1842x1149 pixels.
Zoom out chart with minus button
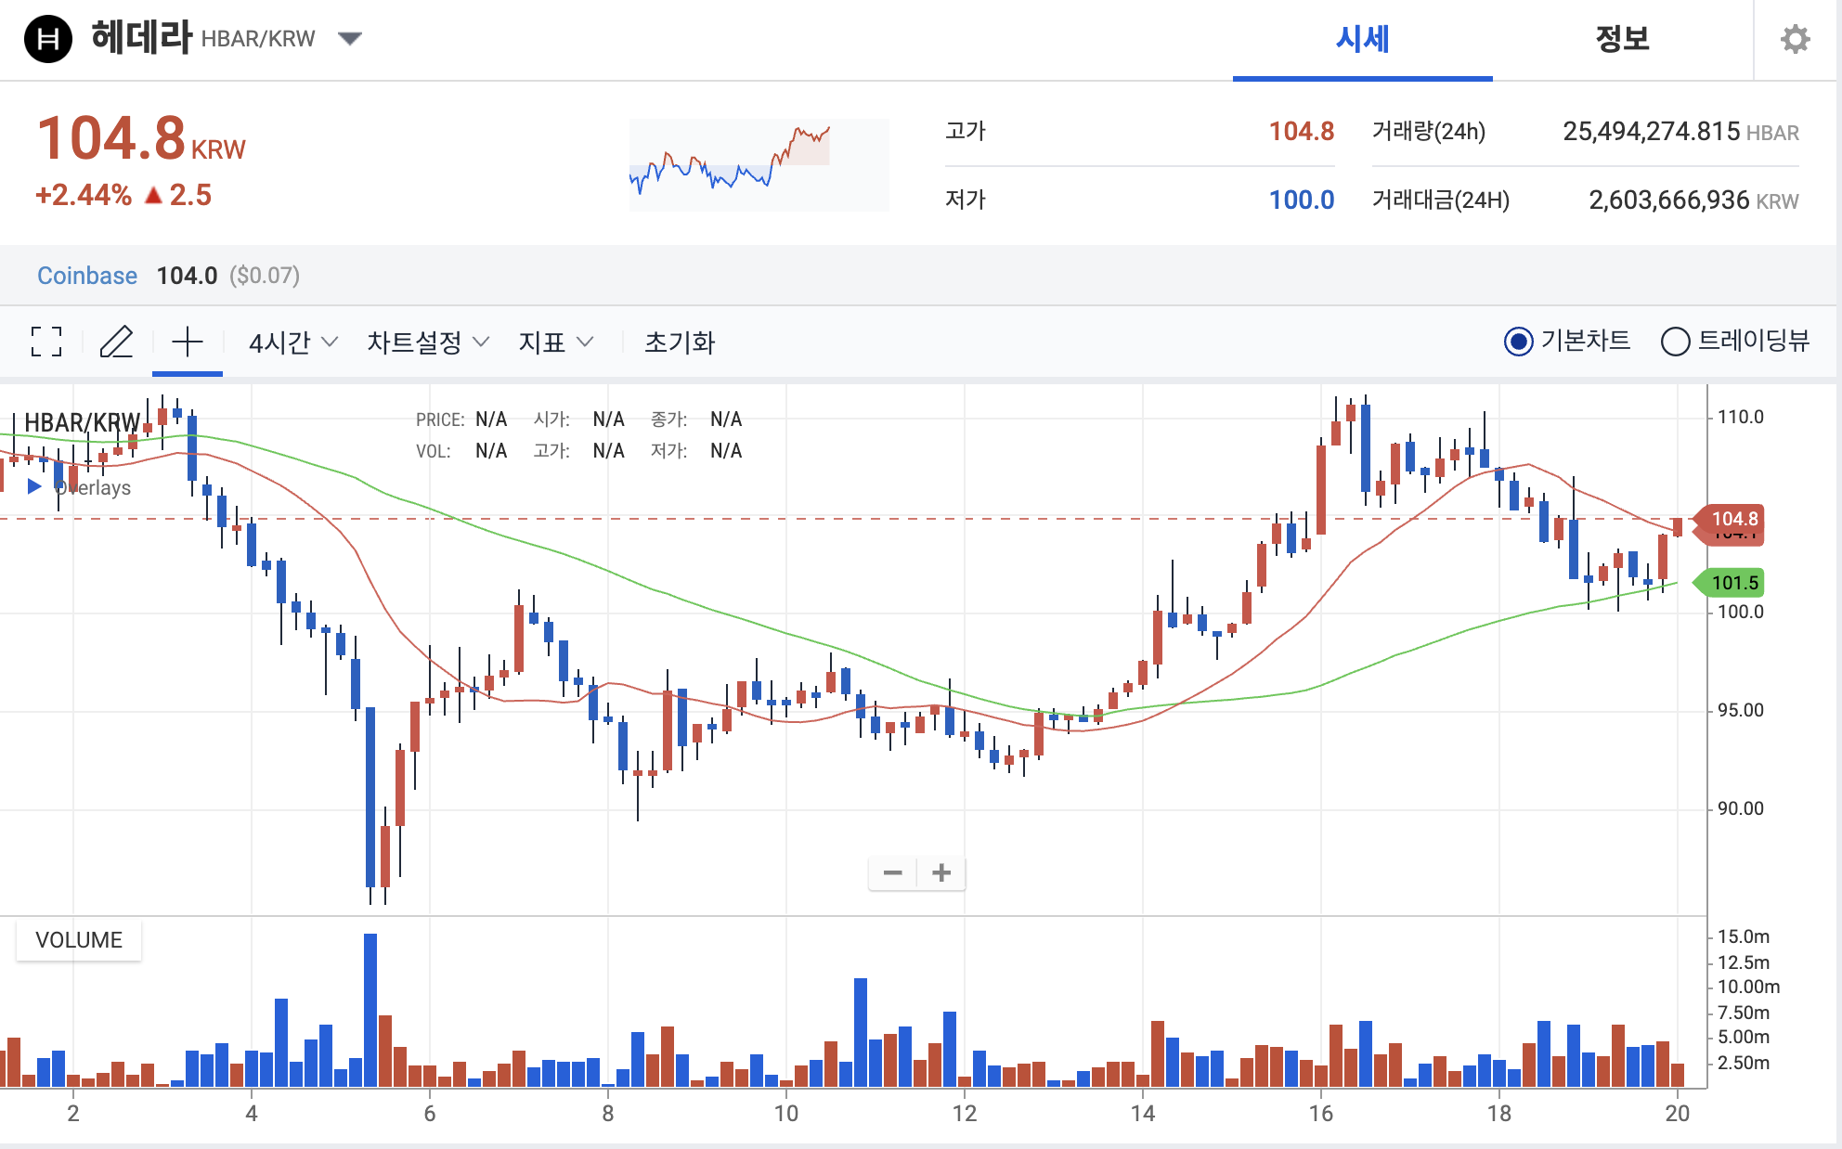pyautogui.click(x=893, y=872)
